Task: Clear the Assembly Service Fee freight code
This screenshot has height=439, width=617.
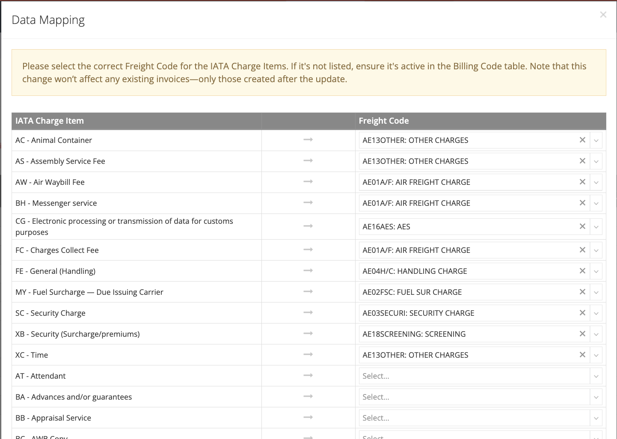Action: tap(582, 161)
